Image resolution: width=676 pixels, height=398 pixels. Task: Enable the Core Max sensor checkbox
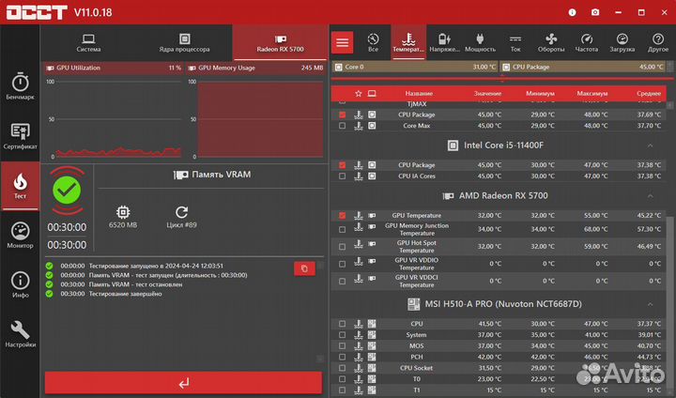click(342, 125)
